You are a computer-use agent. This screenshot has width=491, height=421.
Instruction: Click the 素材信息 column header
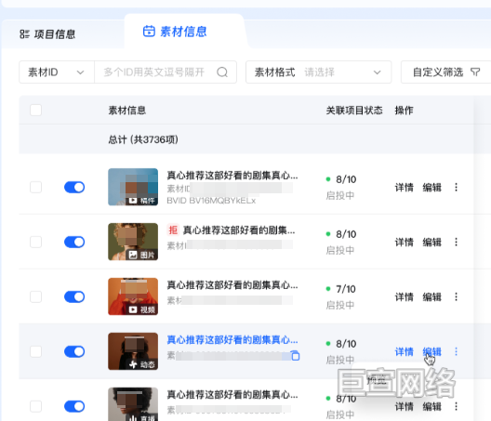pyautogui.click(x=126, y=111)
